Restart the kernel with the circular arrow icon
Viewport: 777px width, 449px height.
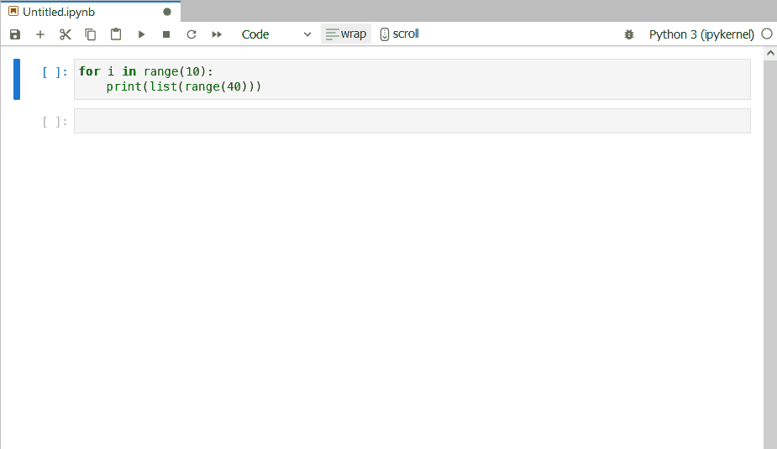point(192,34)
